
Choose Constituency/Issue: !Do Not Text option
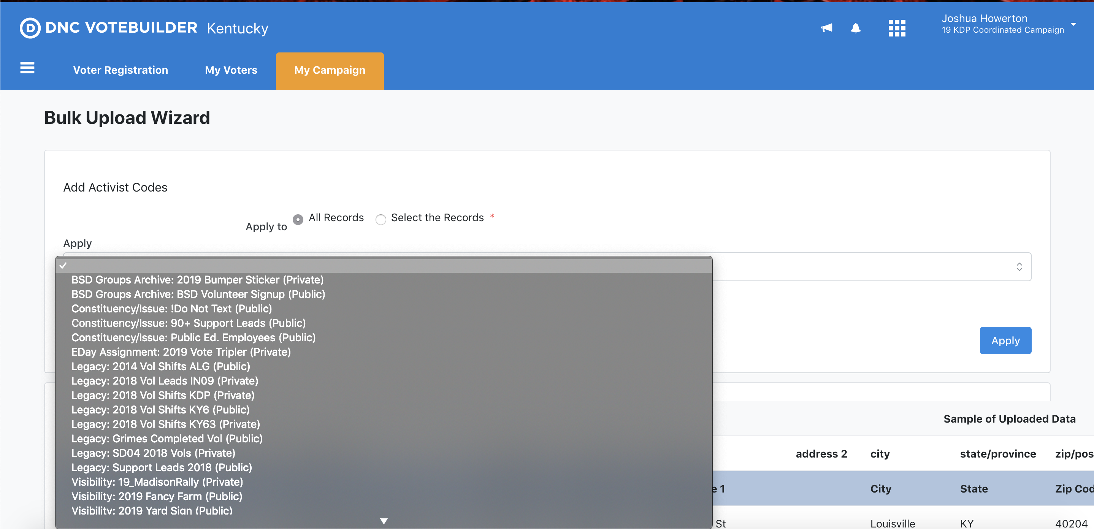pyautogui.click(x=171, y=309)
